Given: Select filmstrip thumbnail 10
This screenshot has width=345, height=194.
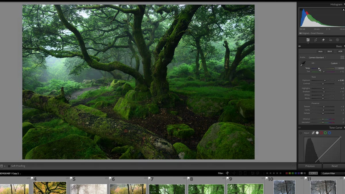Looking at the screenshot, I should point(284,187).
